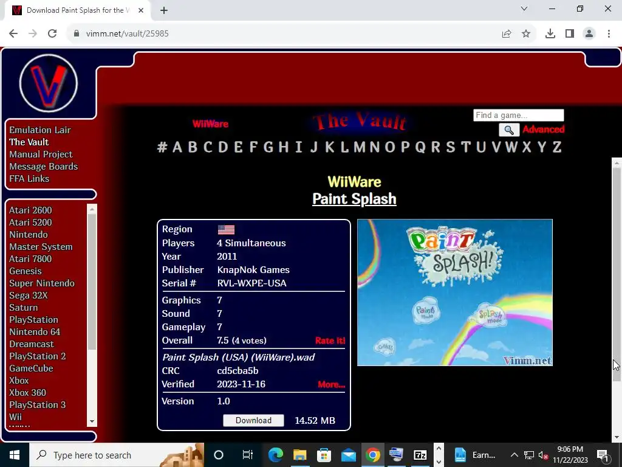Show hidden system tray icons
This screenshot has height=467, width=622.
pyautogui.click(x=514, y=455)
